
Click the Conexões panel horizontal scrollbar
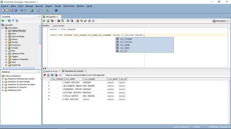point(19,68)
